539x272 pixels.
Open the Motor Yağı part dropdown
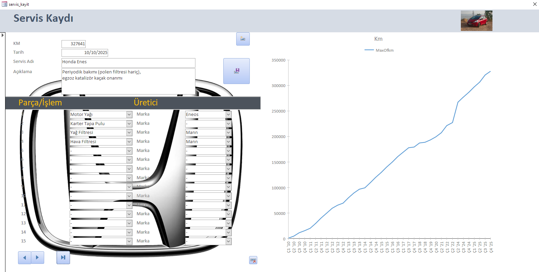click(129, 115)
